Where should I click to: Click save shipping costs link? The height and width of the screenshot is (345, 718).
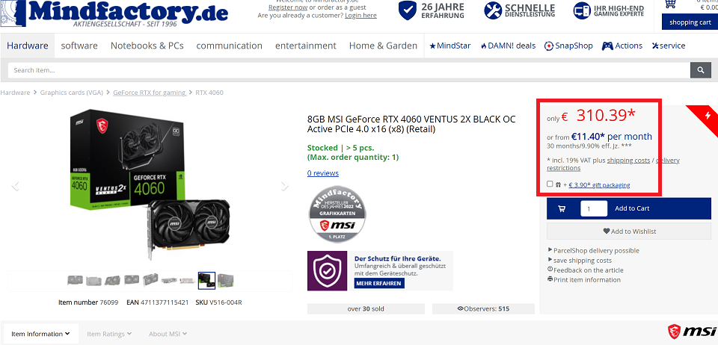click(x=582, y=261)
